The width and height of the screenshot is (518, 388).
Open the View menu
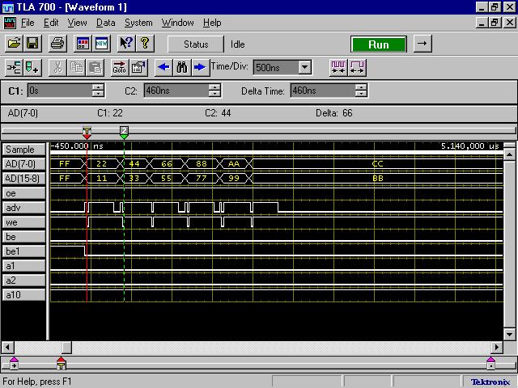tap(78, 23)
